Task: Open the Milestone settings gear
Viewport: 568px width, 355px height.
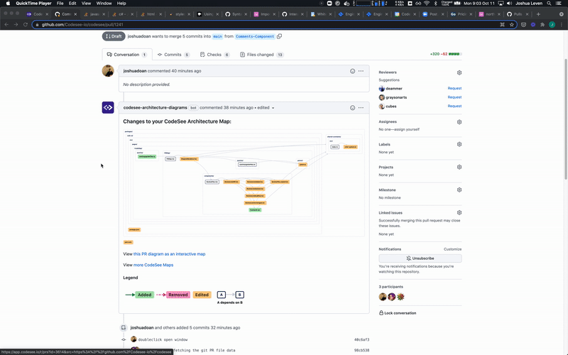Action: pos(459,190)
